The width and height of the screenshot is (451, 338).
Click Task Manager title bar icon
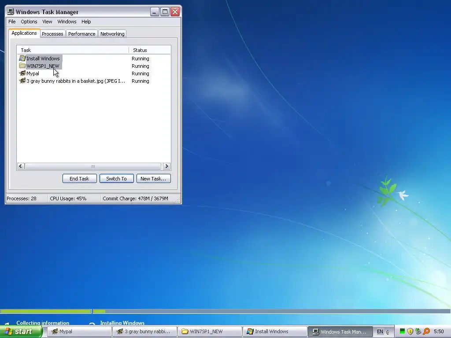click(x=11, y=12)
